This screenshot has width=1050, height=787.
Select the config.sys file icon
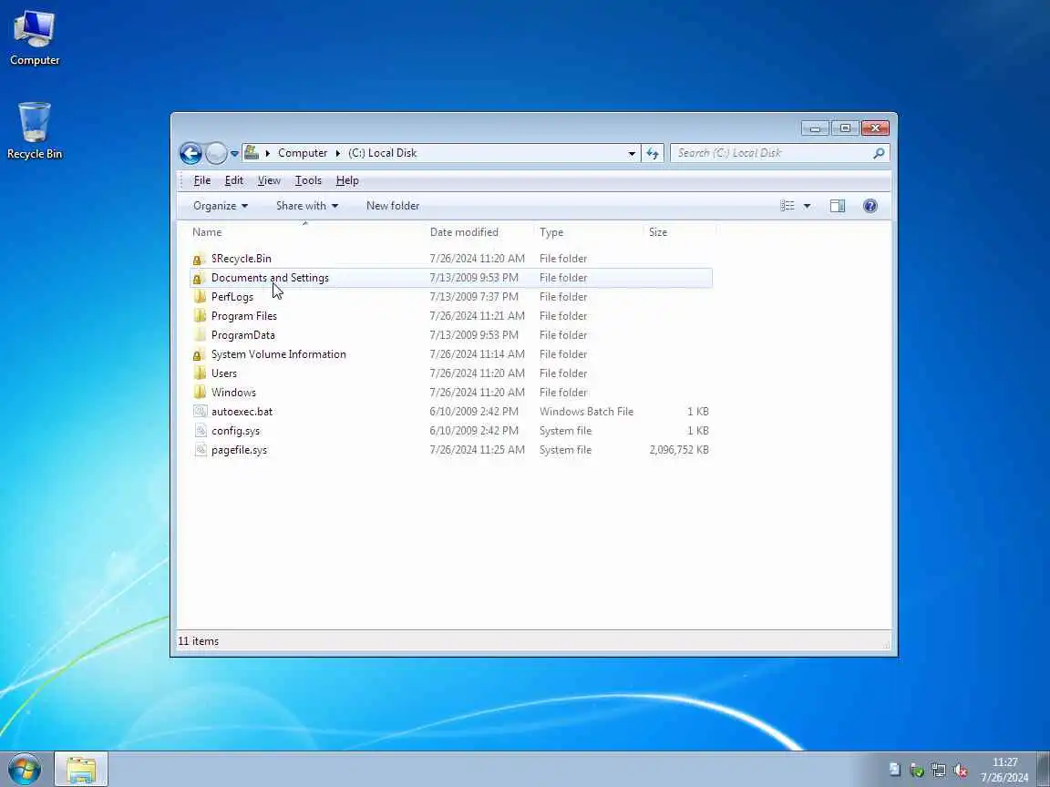coord(200,431)
